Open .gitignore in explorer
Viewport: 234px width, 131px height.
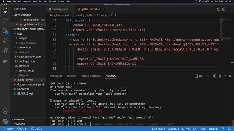tap(23, 75)
